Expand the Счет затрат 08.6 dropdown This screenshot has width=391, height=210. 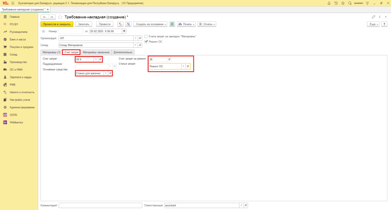coord(96,59)
